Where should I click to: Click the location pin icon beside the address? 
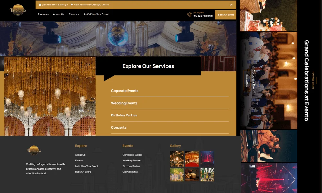[x=72, y=5]
